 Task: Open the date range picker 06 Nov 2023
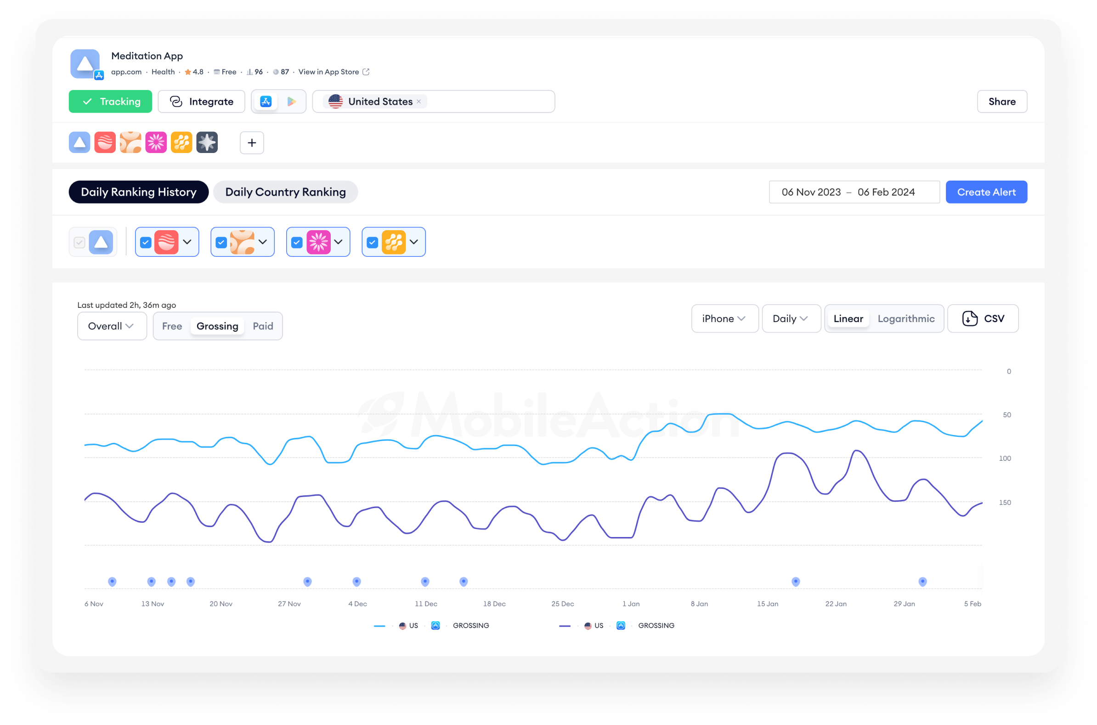pos(854,192)
